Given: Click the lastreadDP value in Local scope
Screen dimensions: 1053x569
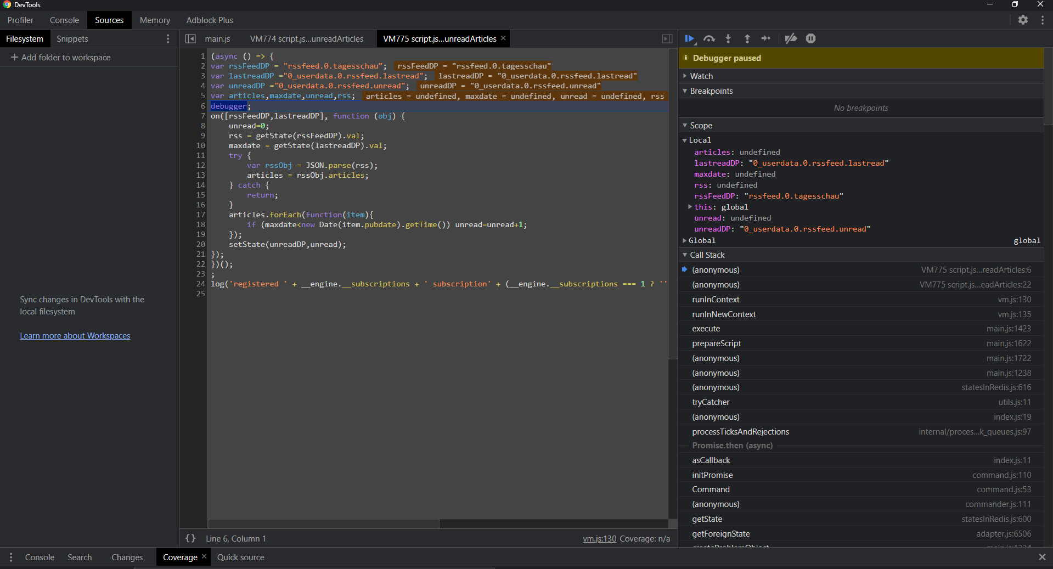Looking at the screenshot, I should [819, 163].
